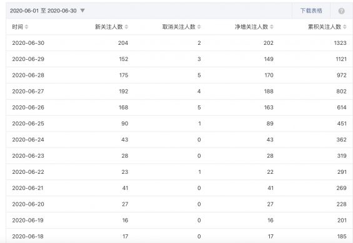Click new followers value 175
Viewport: 353px width, 243px height.
pos(124,75)
